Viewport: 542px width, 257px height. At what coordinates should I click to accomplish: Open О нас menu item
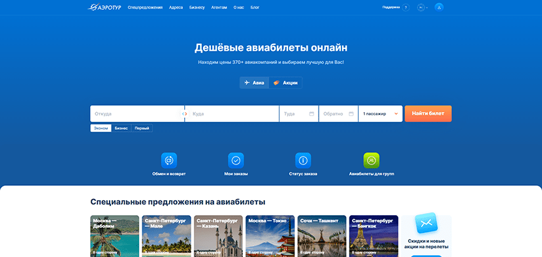(x=238, y=7)
